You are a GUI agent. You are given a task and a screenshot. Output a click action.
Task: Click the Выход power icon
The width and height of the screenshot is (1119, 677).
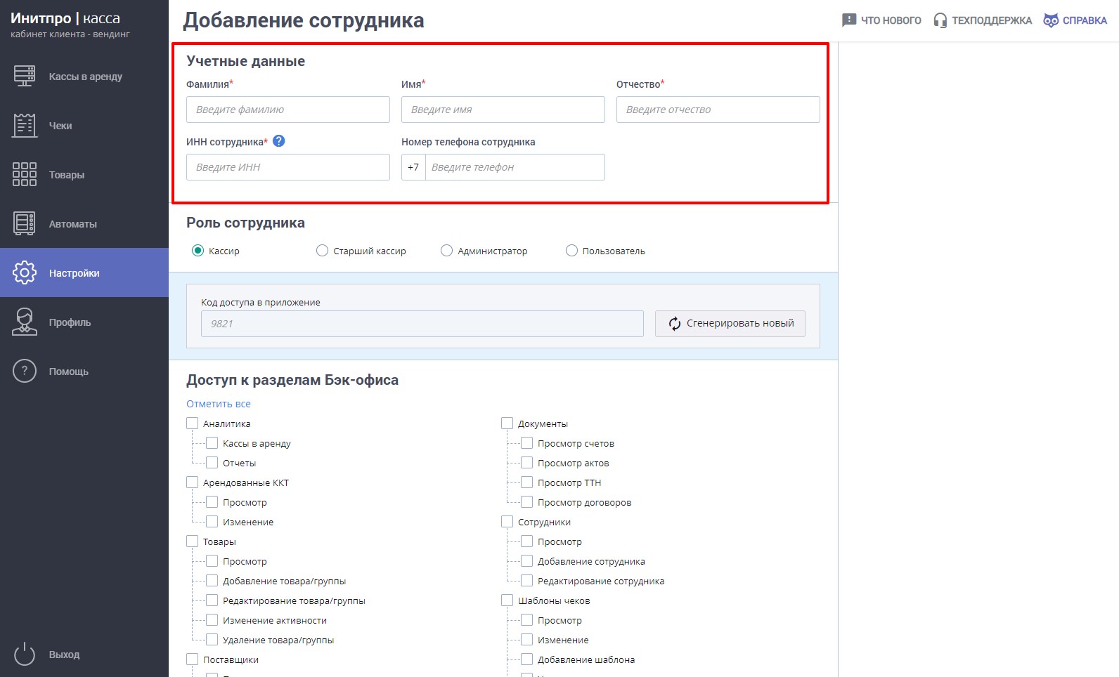(25, 654)
